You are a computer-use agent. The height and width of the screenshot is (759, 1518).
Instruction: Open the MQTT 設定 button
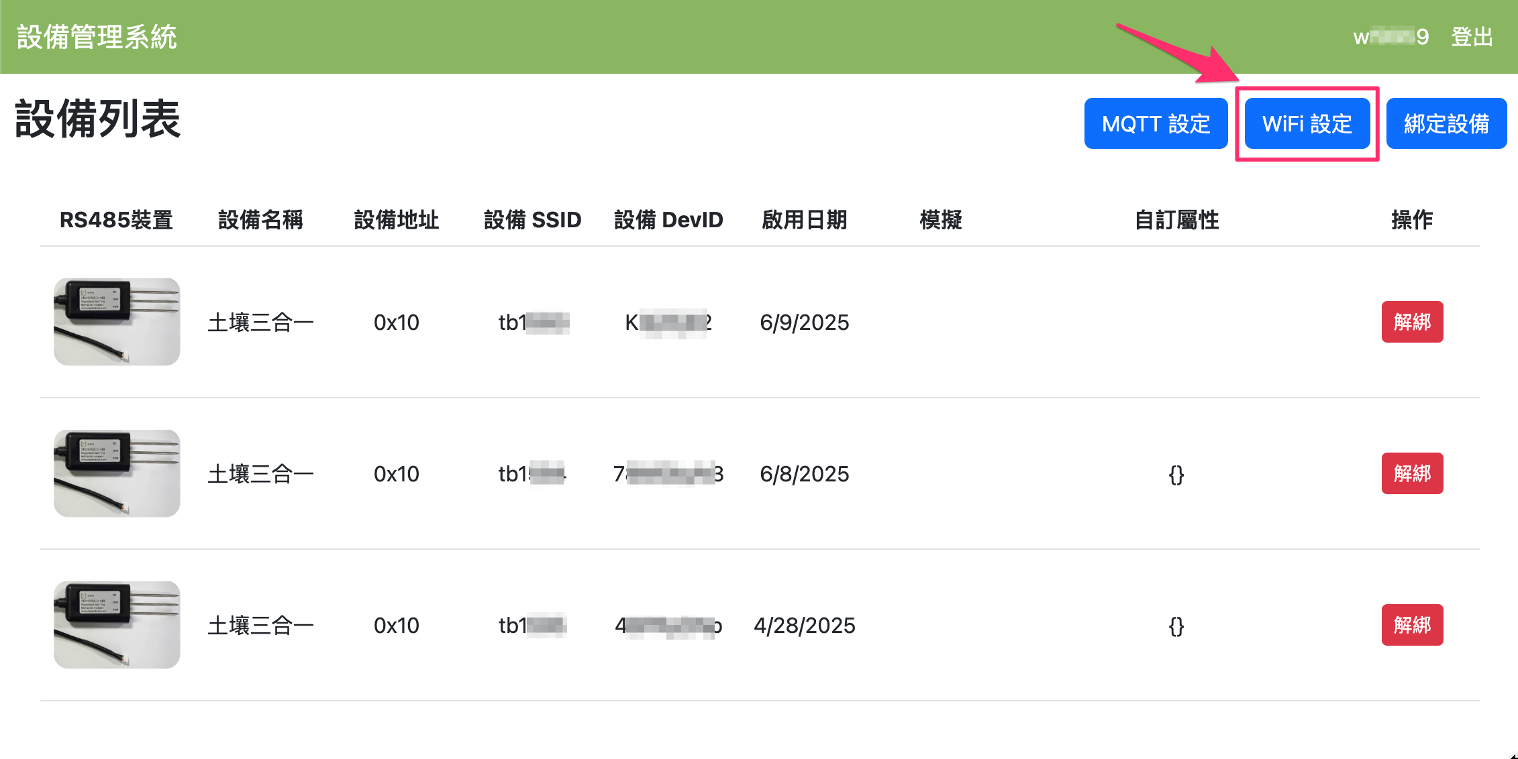[1155, 123]
